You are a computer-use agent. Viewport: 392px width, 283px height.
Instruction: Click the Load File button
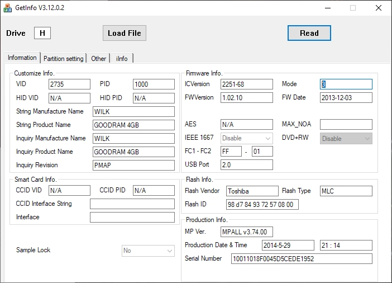pos(125,33)
